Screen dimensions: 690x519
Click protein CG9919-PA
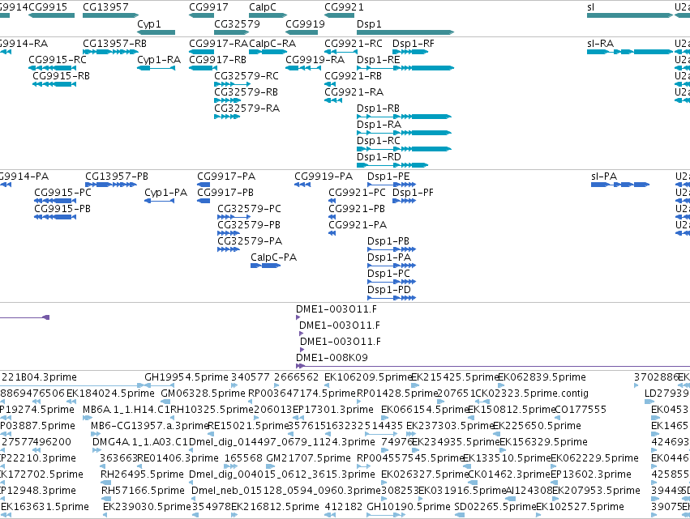click(302, 185)
